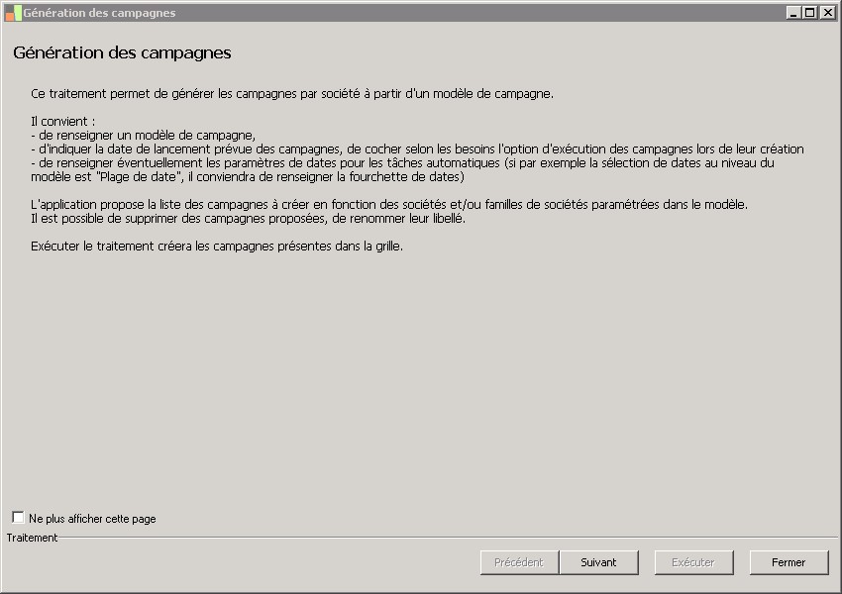This screenshot has width=842, height=594.
Task: Click the greyed-out Précédent button
Action: [x=519, y=562]
